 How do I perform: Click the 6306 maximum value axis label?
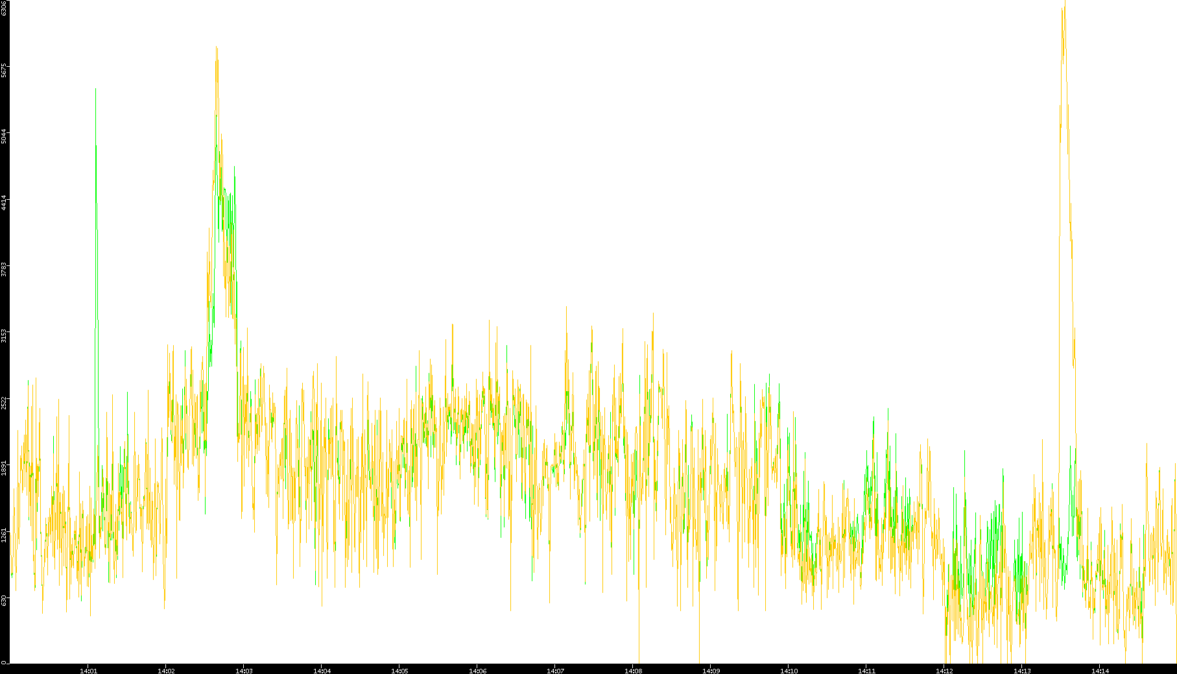(x=4, y=8)
